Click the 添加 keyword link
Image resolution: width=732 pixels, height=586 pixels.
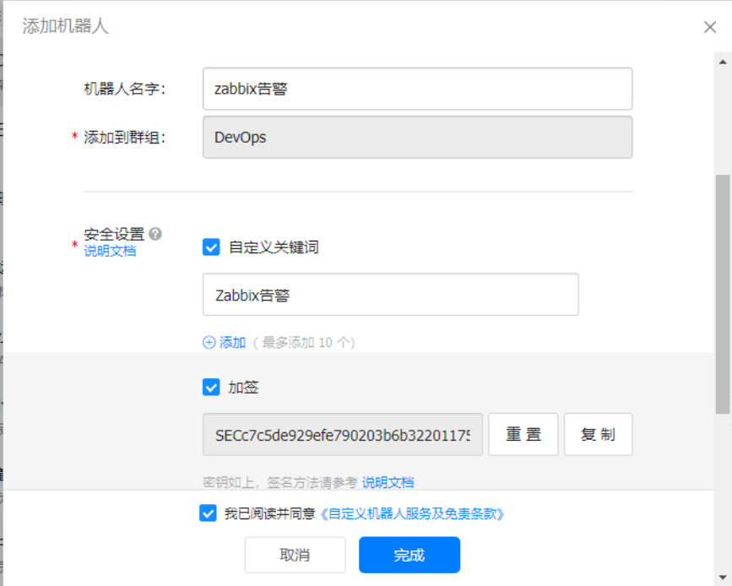(x=232, y=342)
